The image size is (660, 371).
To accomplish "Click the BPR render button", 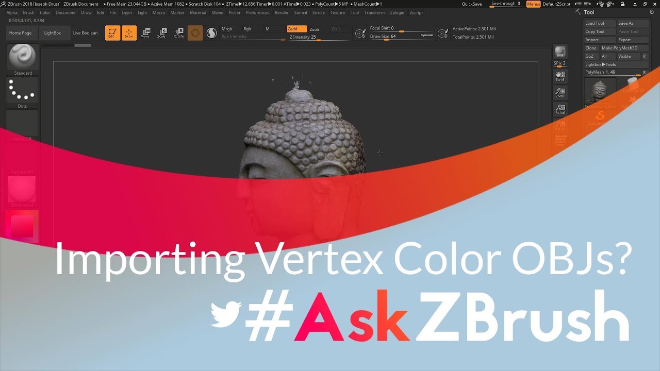I will point(560,53).
